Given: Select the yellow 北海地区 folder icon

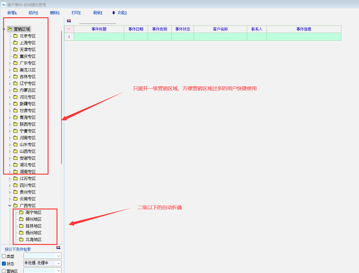Looking at the screenshot, I should (21, 239).
